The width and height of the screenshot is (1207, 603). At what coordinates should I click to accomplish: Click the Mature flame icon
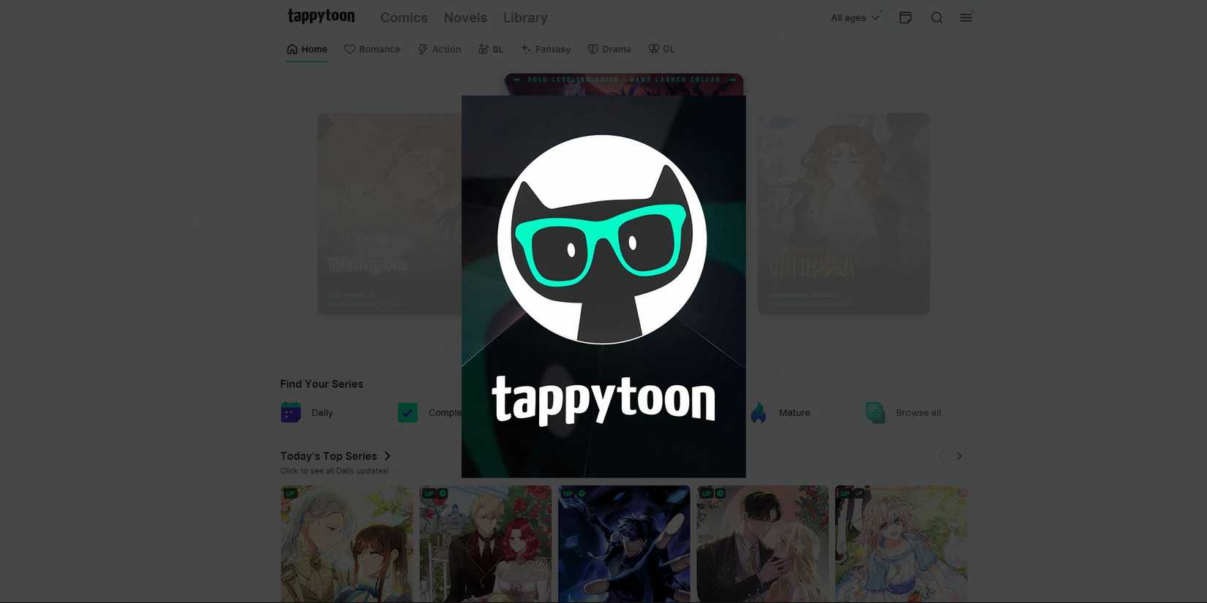(759, 412)
